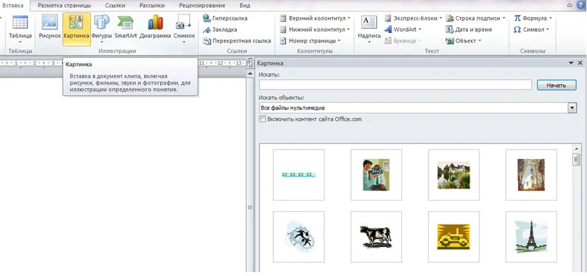Select the Eiffel Tower clip art thumbnail
Viewport: 587px width, 276px height.
(x=531, y=236)
